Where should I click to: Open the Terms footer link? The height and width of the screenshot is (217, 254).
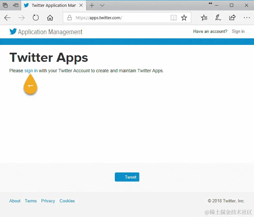pyautogui.click(x=31, y=201)
